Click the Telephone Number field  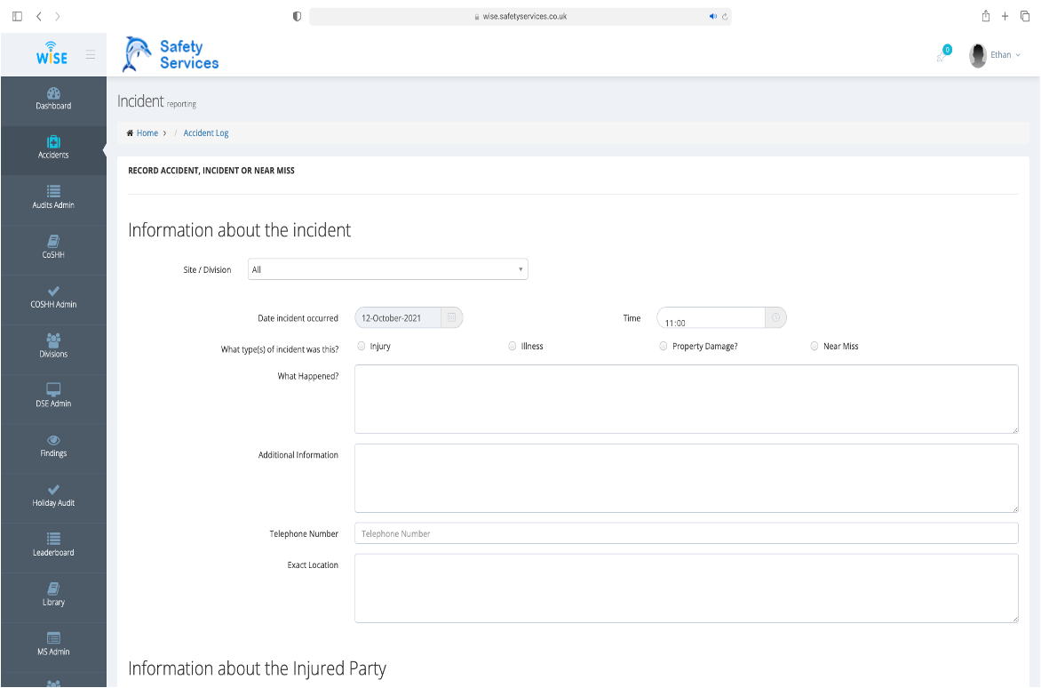pos(687,533)
